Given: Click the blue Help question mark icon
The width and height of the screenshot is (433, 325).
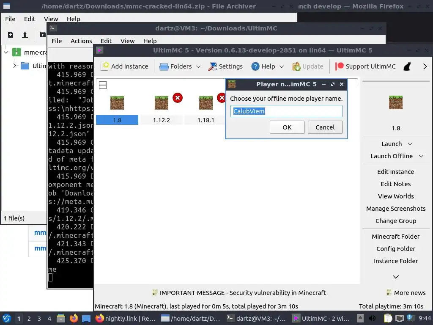Looking at the screenshot, I should click(255, 66).
